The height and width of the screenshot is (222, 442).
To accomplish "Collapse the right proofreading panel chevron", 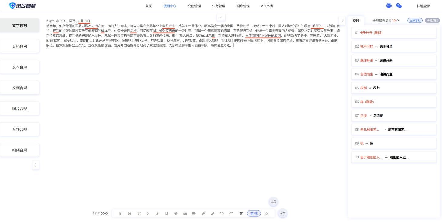I will point(342,21).
